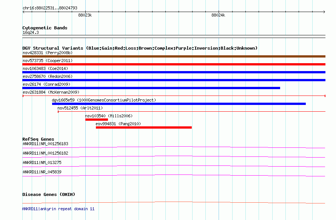This screenshot has height=220, width=336.
Task: Click the right arrow end of the ruler
Action: click(324, 12)
